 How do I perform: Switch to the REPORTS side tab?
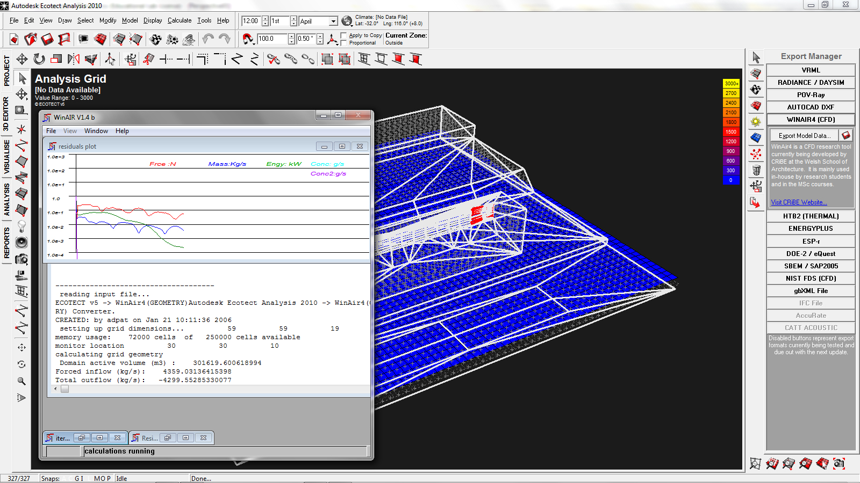[x=6, y=243]
